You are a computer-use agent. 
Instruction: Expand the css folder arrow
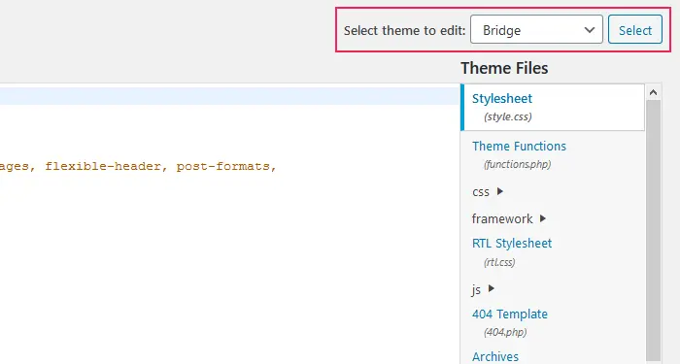499,191
